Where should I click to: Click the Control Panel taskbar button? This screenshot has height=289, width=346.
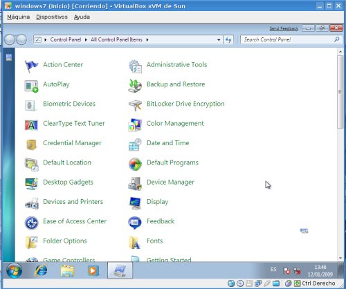pos(120,270)
